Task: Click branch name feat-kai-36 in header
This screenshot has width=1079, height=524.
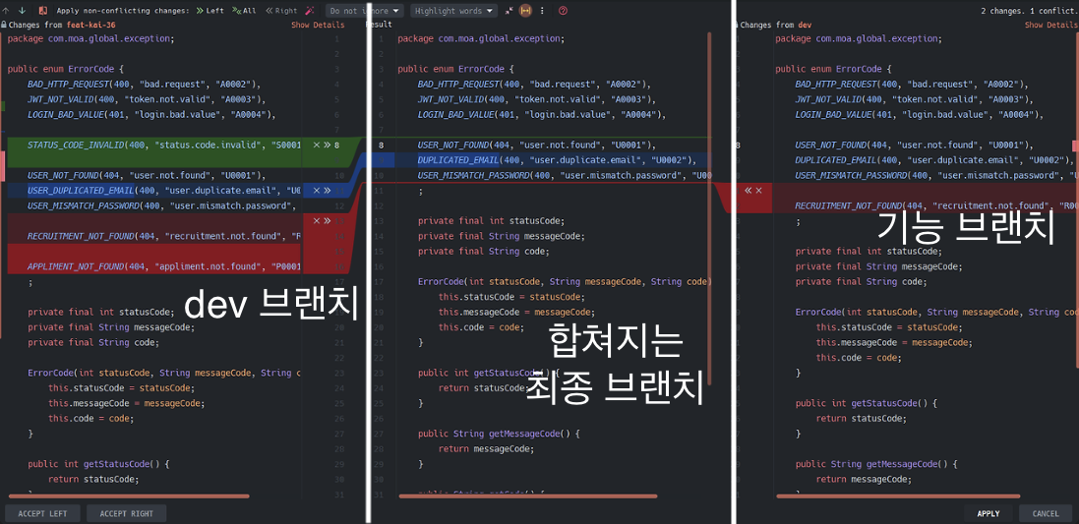Action: pos(90,25)
